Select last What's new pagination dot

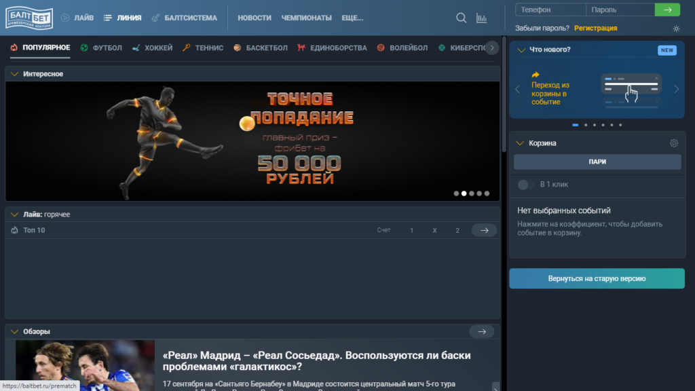[x=620, y=125]
